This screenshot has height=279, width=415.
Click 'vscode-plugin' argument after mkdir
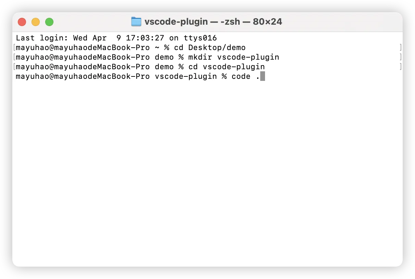click(x=248, y=57)
